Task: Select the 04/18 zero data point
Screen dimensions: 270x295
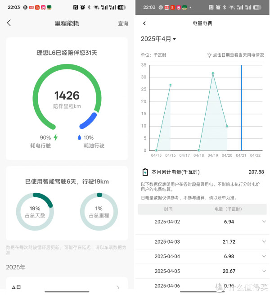Action: [199, 150]
